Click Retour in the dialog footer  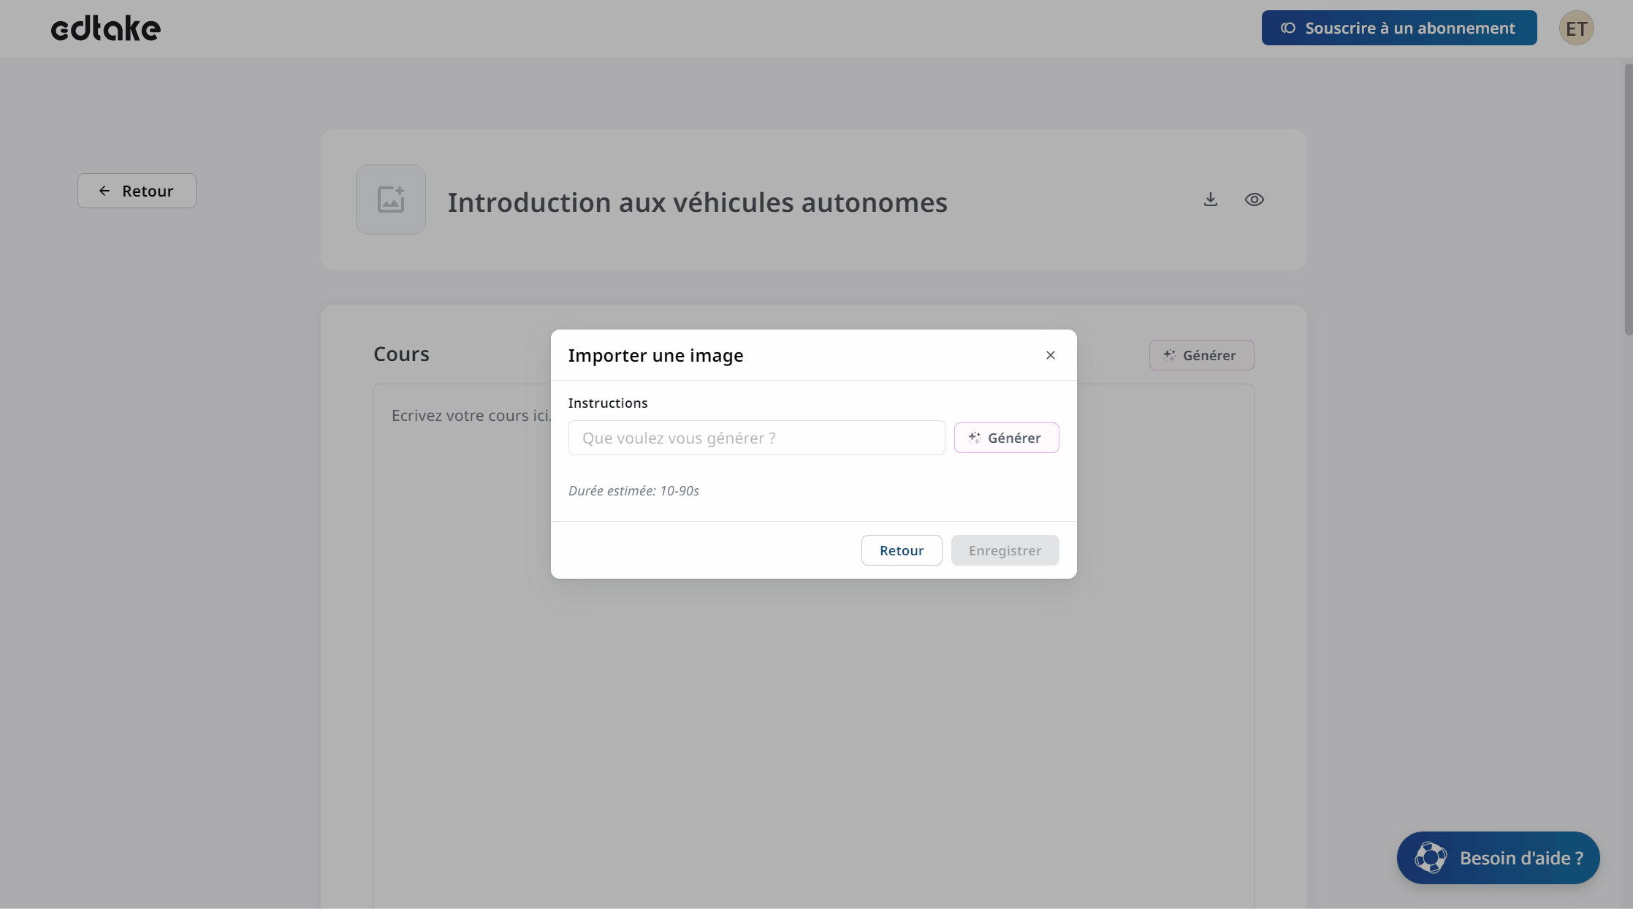[902, 550]
